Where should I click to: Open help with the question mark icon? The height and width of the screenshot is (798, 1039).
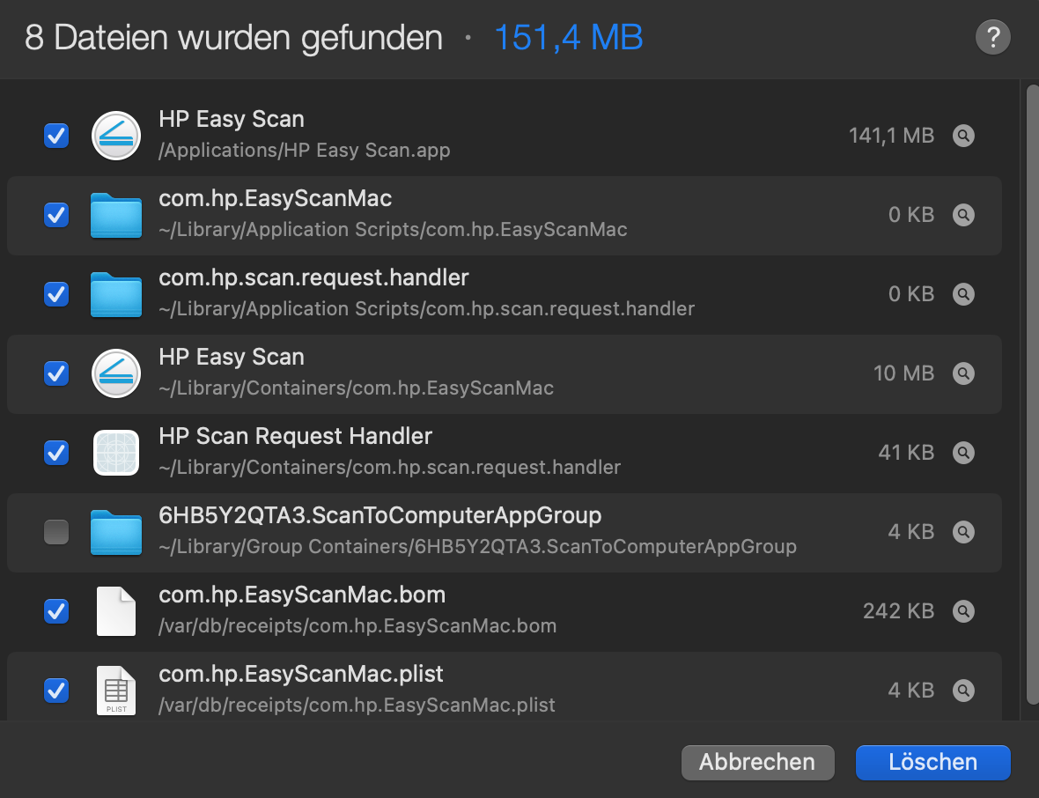(x=993, y=38)
